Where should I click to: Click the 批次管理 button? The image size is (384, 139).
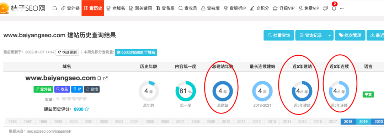(x=350, y=35)
